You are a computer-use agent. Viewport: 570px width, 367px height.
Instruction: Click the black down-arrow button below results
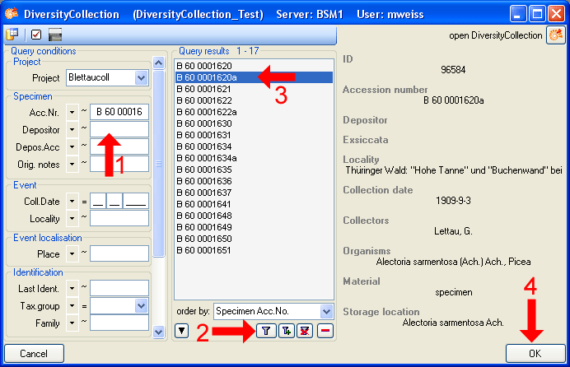[x=182, y=331]
